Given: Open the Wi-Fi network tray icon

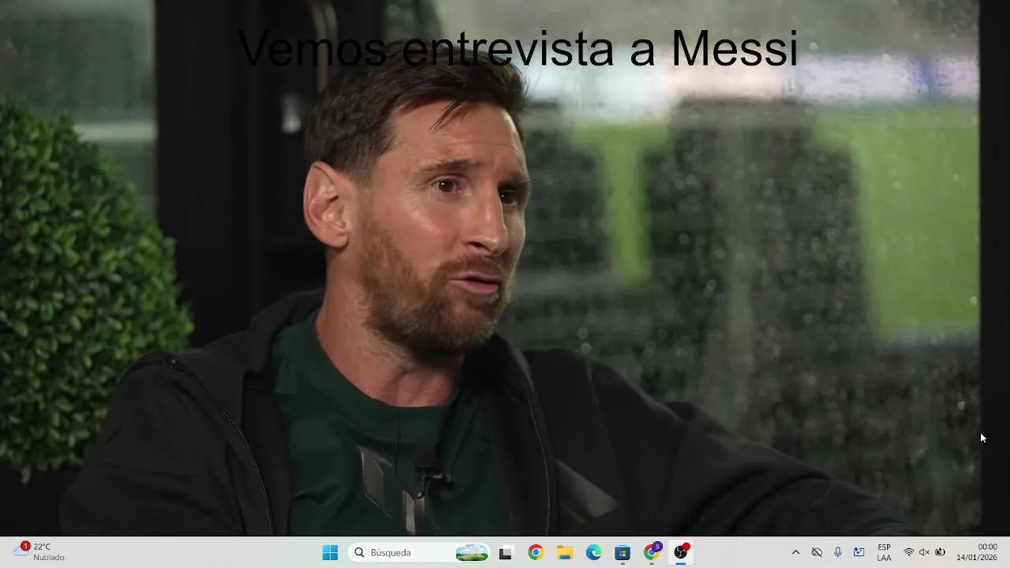Looking at the screenshot, I should (x=909, y=553).
